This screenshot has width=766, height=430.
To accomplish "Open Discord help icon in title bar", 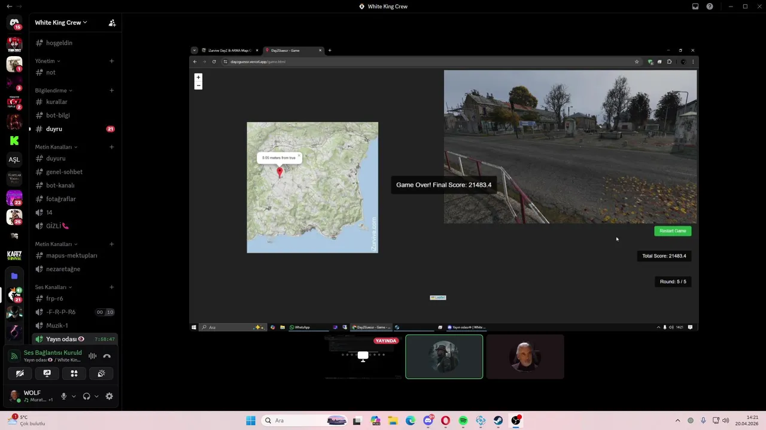I will 710,7.
